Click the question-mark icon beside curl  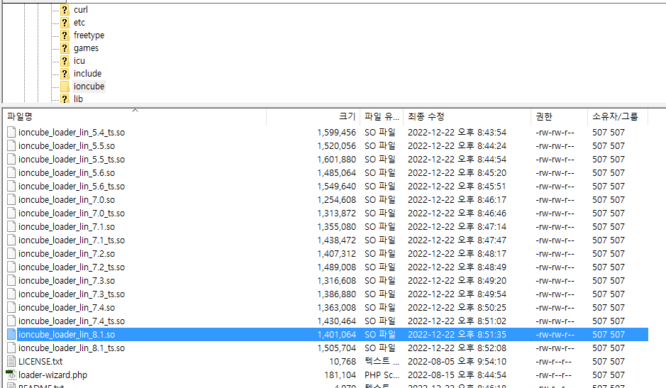(x=65, y=10)
